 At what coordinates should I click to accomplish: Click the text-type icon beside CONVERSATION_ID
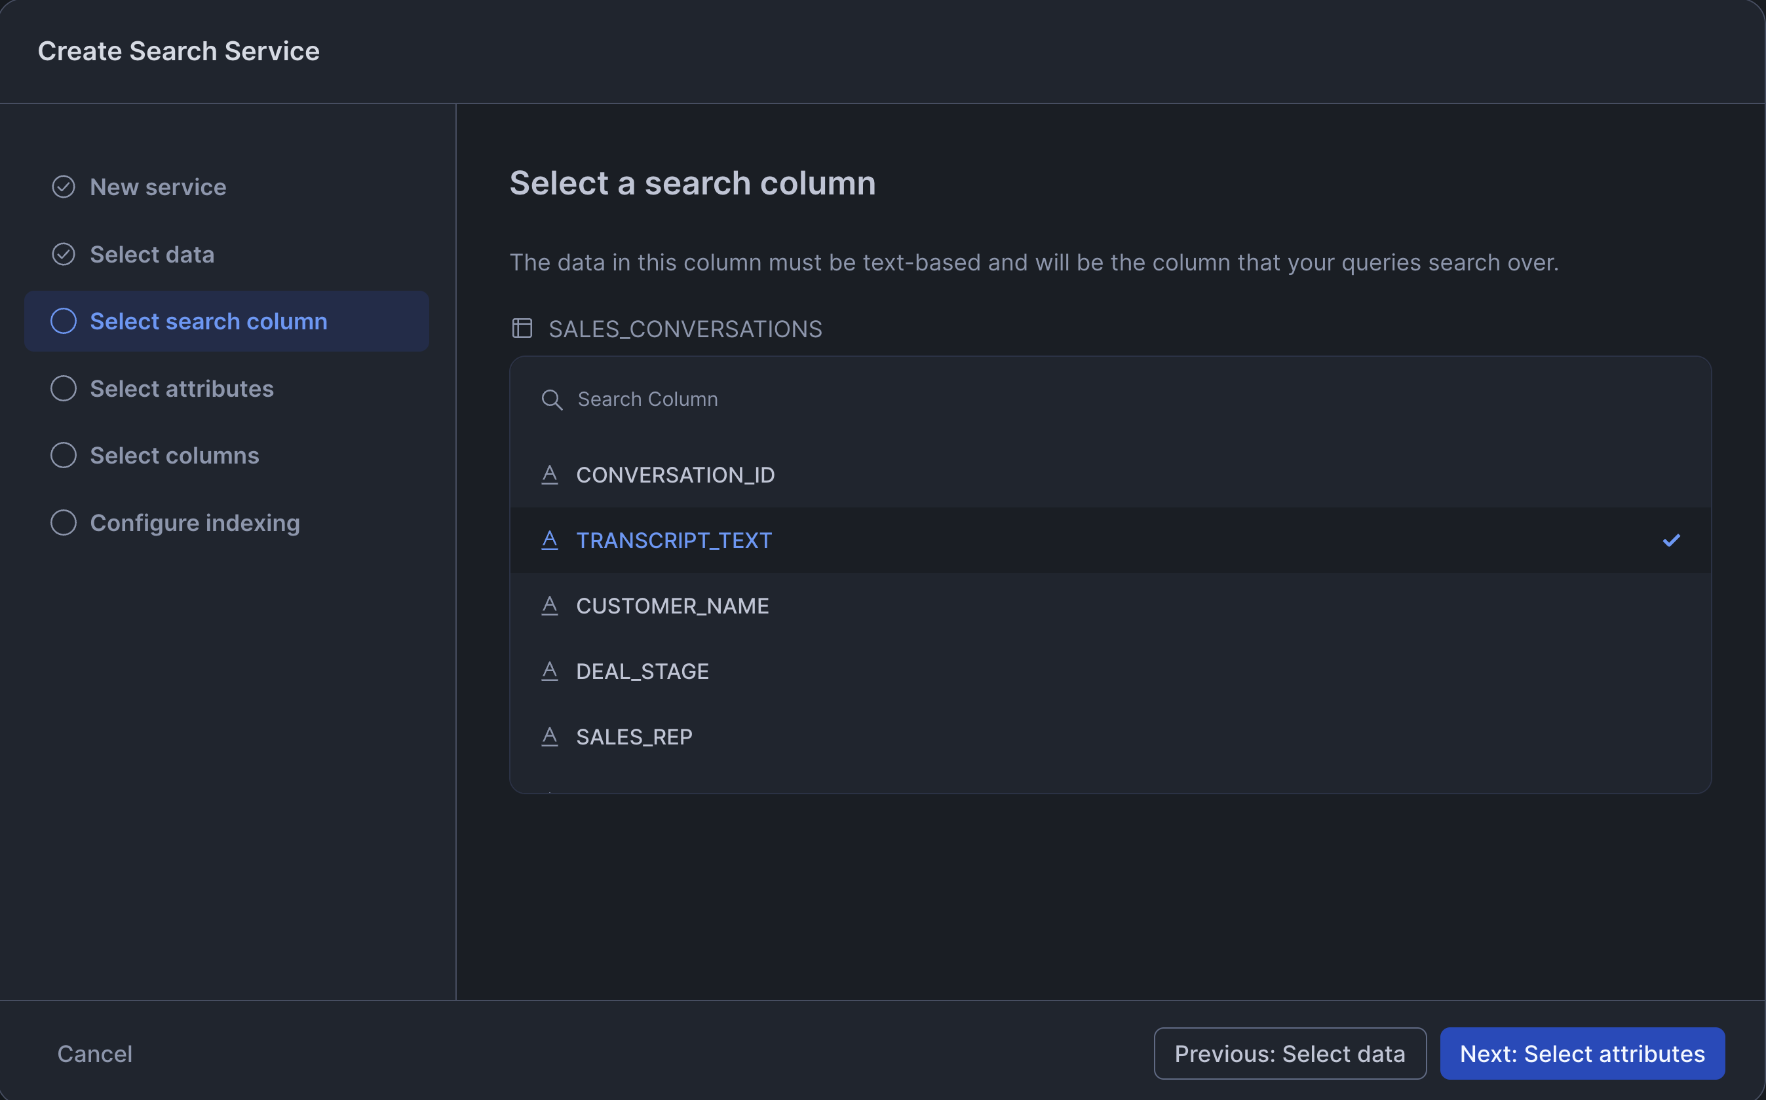point(550,475)
